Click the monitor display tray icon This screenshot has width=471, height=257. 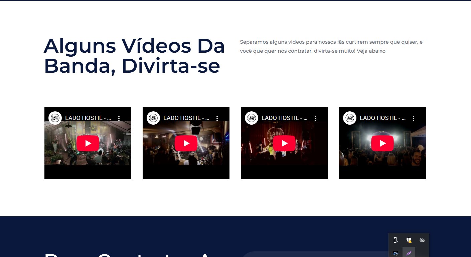(x=396, y=253)
